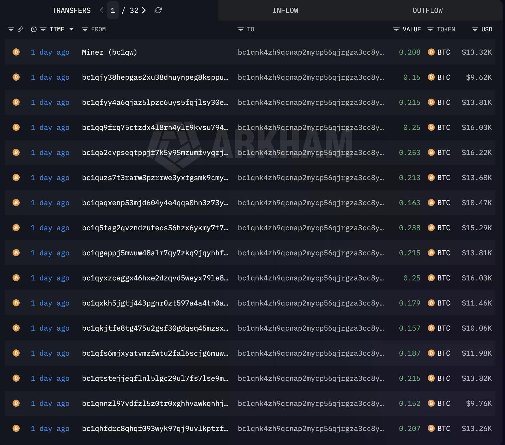This screenshot has height=445, width=505.
Task: Open sender address bc1qtstejjeqflnl5lgc
Action: pyautogui.click(x=155, y=378)
